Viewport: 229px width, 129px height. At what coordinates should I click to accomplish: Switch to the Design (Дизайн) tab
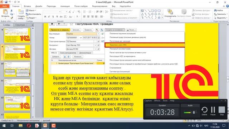pyautogui.click(x=39, y=6)
